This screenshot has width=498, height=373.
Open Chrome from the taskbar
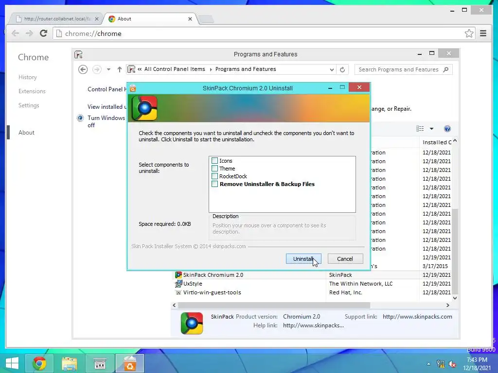[39, 363]
